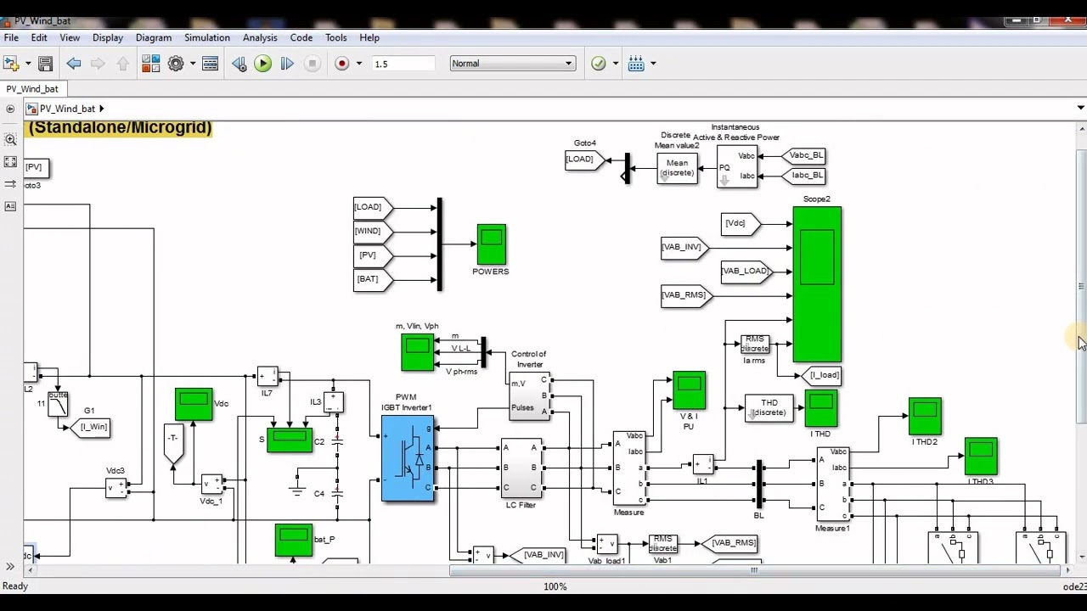Click the Step Back button
1087x611 pixels.
coord(239,64)
